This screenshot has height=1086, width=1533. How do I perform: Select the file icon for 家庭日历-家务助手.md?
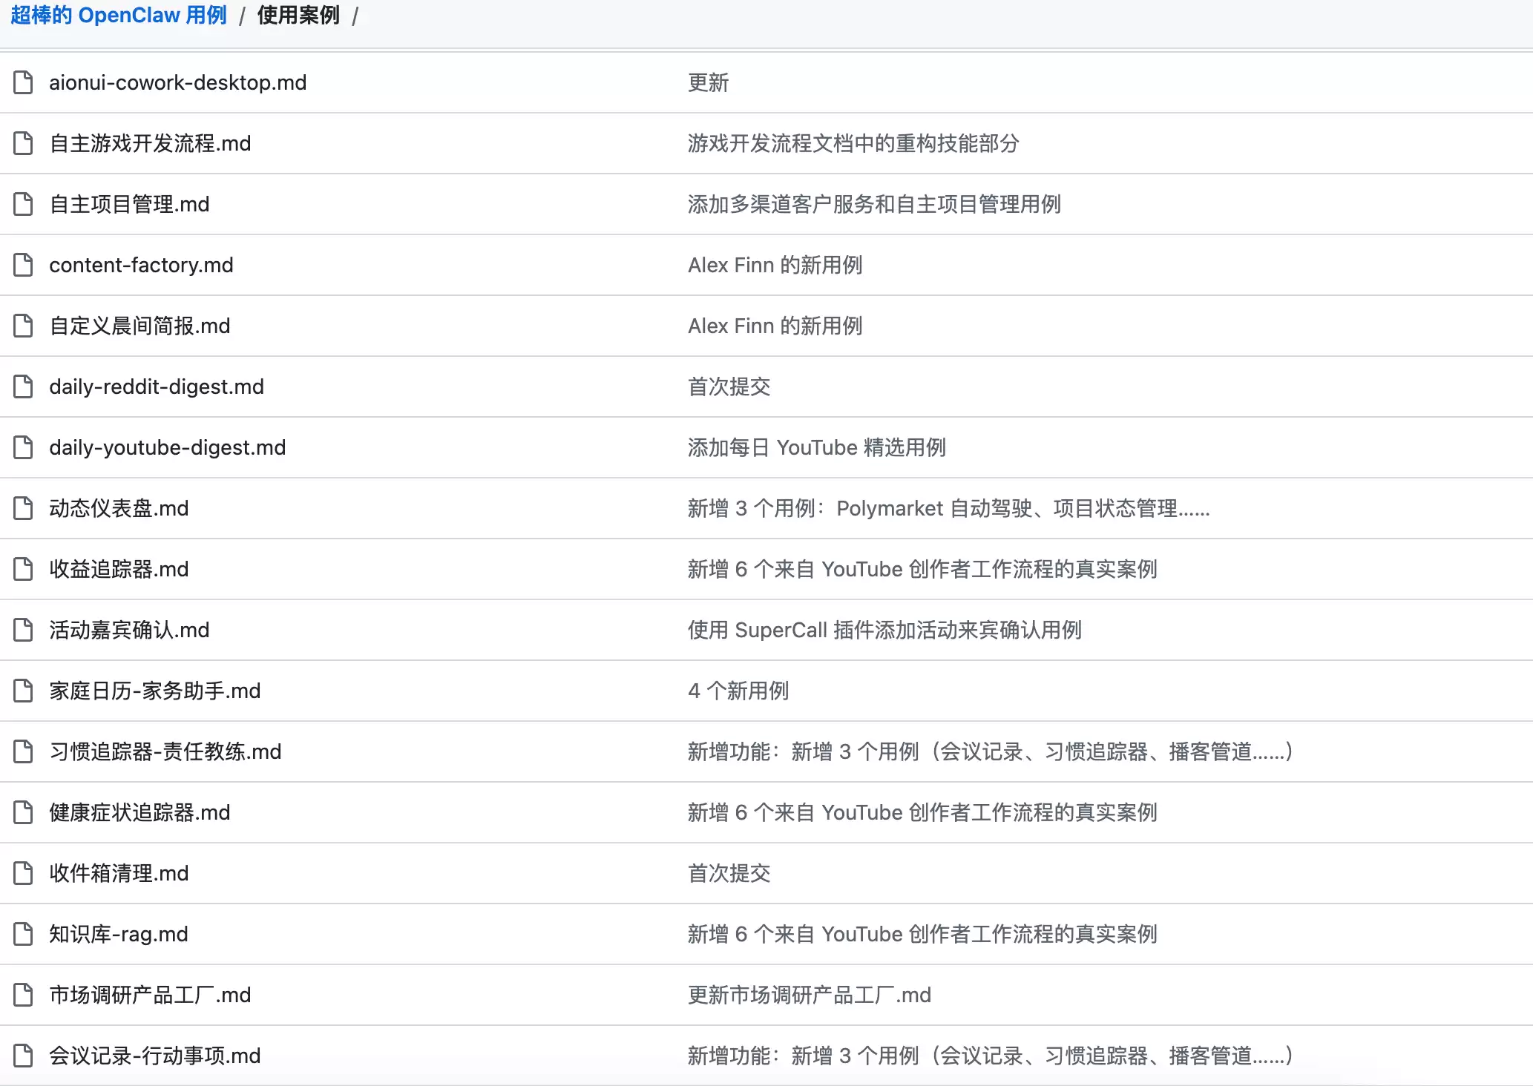(23, 691)
